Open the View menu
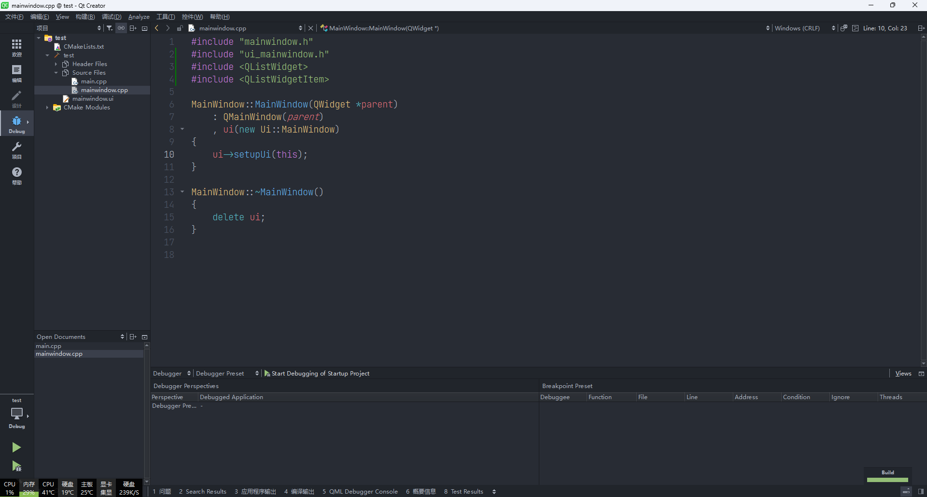 (62, 17)
